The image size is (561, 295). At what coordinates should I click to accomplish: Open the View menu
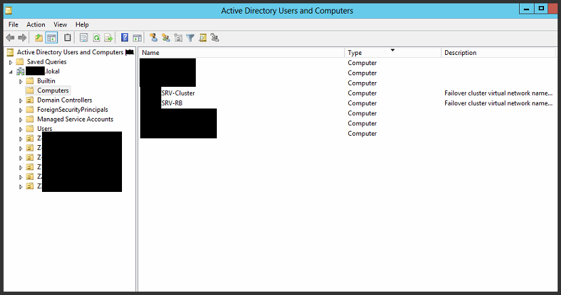tap(60, 24)
